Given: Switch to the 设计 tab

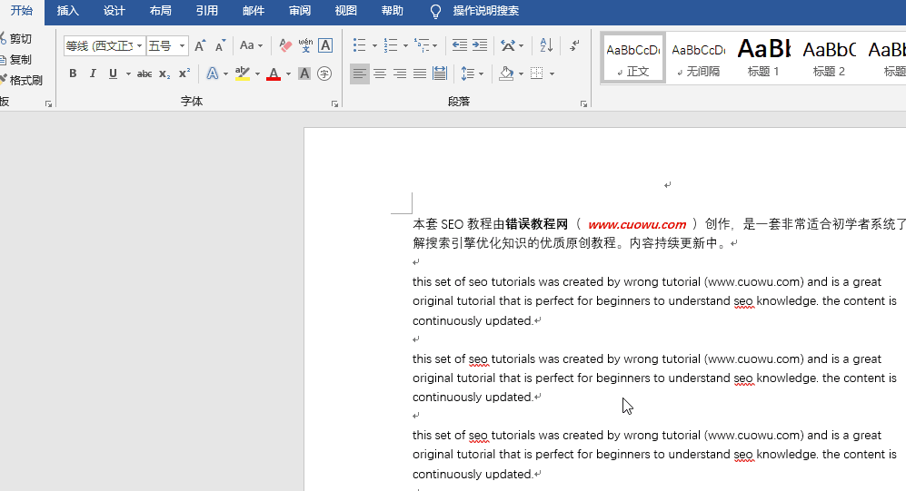Looking at the screenshot, I should (114, 11).
